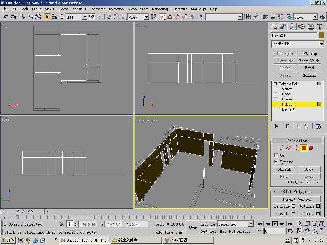Select Edge sub-object selection icon
327x245 pixels.
click(288, 148)
